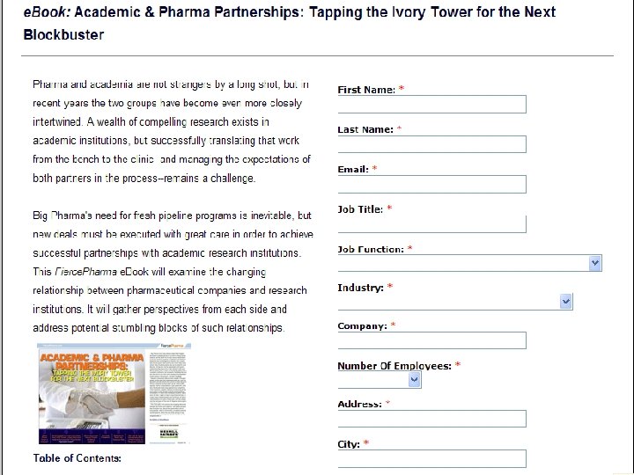The height and width of the screenshot is (475, 634).
Task: Click the City input box
Action: [x=431, y=458]
